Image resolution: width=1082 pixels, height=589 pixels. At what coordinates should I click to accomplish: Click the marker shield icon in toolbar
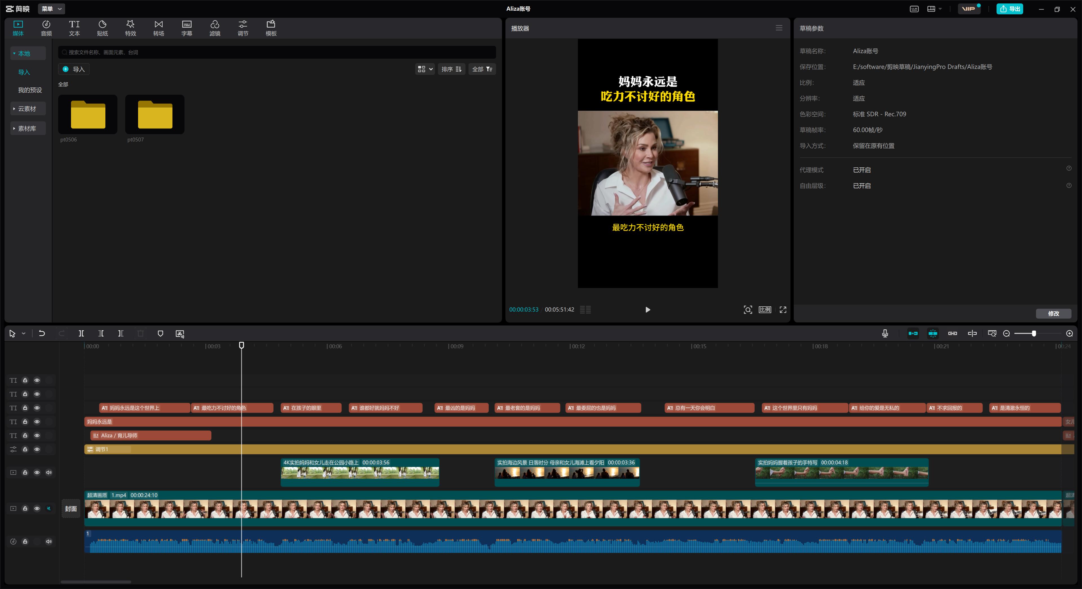coord(160,334)
